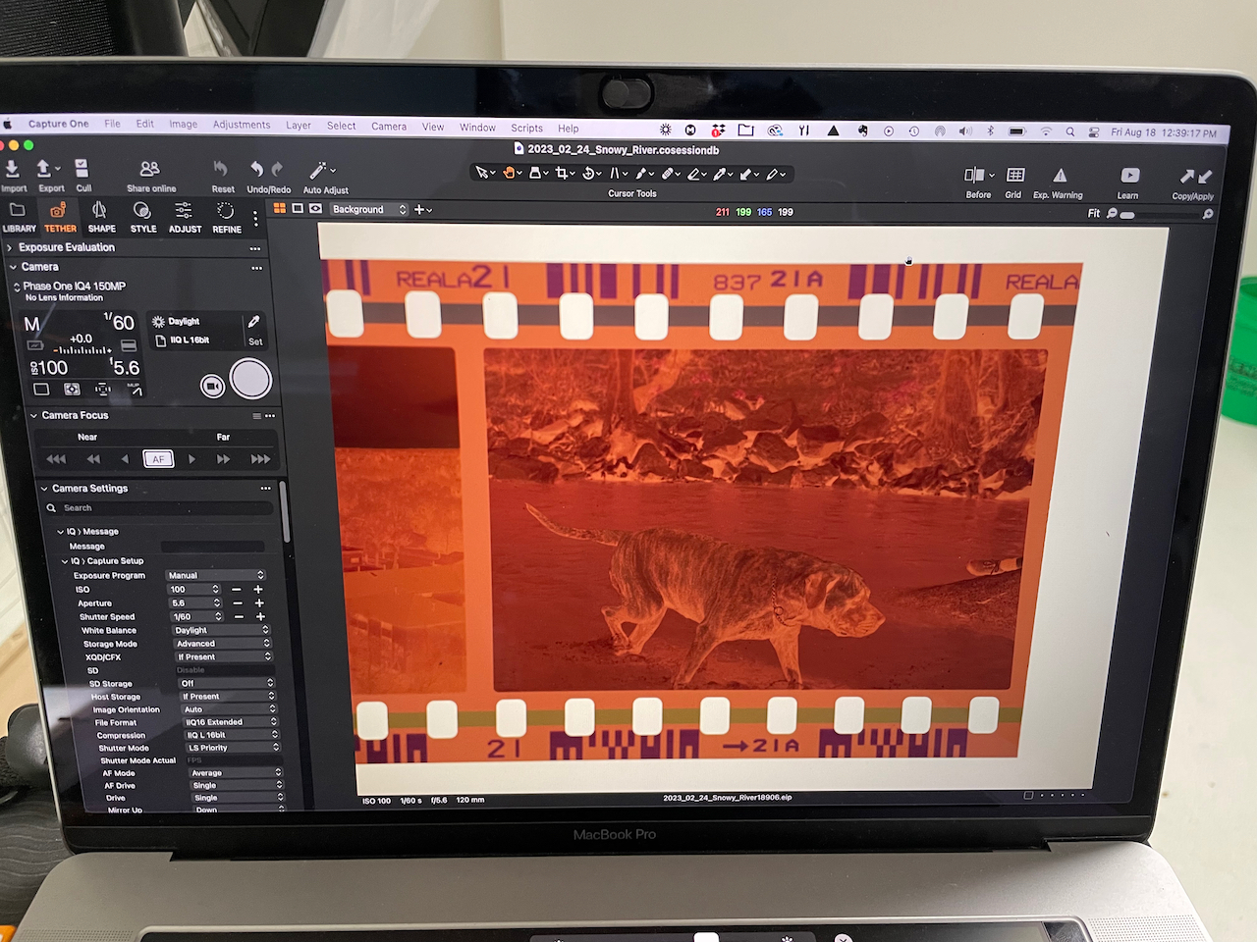
Task: Open the Cull tool
Action: (82, 169)
